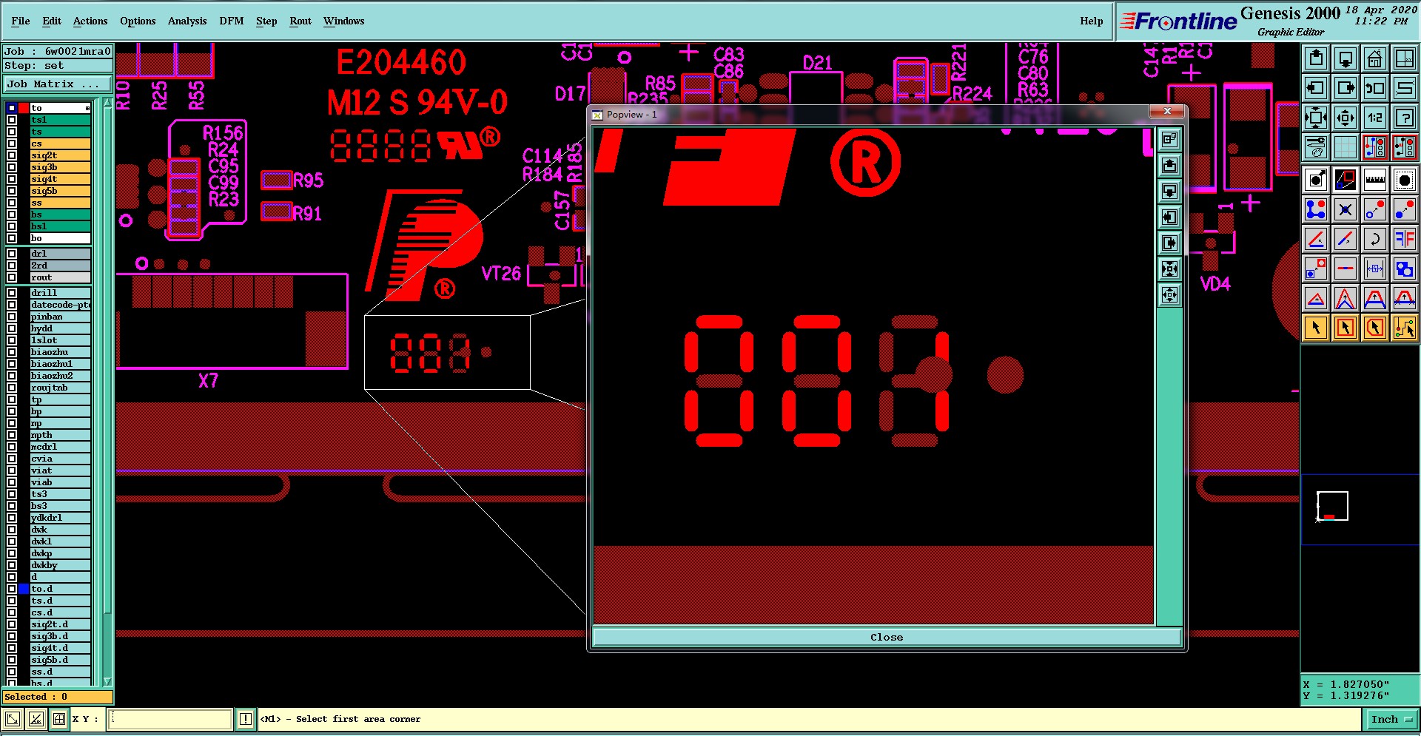The image size is (1421, 736).
Task: Open the DFM menu
Action: click(x=232, y=21)
